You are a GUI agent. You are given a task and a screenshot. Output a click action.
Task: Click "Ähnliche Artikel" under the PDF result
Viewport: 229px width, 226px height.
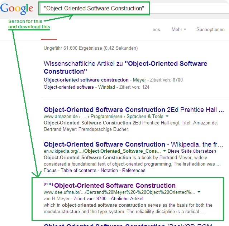[127, 198]
